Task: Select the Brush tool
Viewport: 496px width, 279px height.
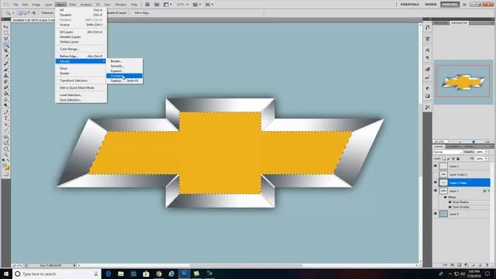Action: tap(5, 69)
